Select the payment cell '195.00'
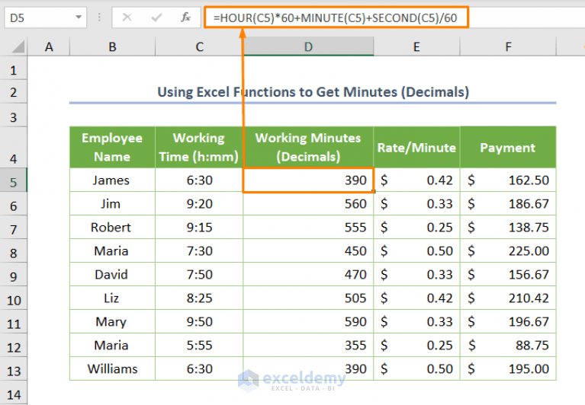This screenshot has height=405, width=585. [x=508, y=368]
